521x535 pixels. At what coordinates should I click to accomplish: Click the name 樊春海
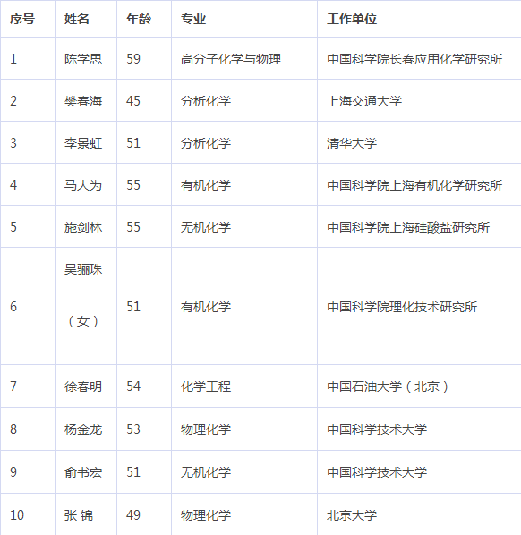coord(83,101)
